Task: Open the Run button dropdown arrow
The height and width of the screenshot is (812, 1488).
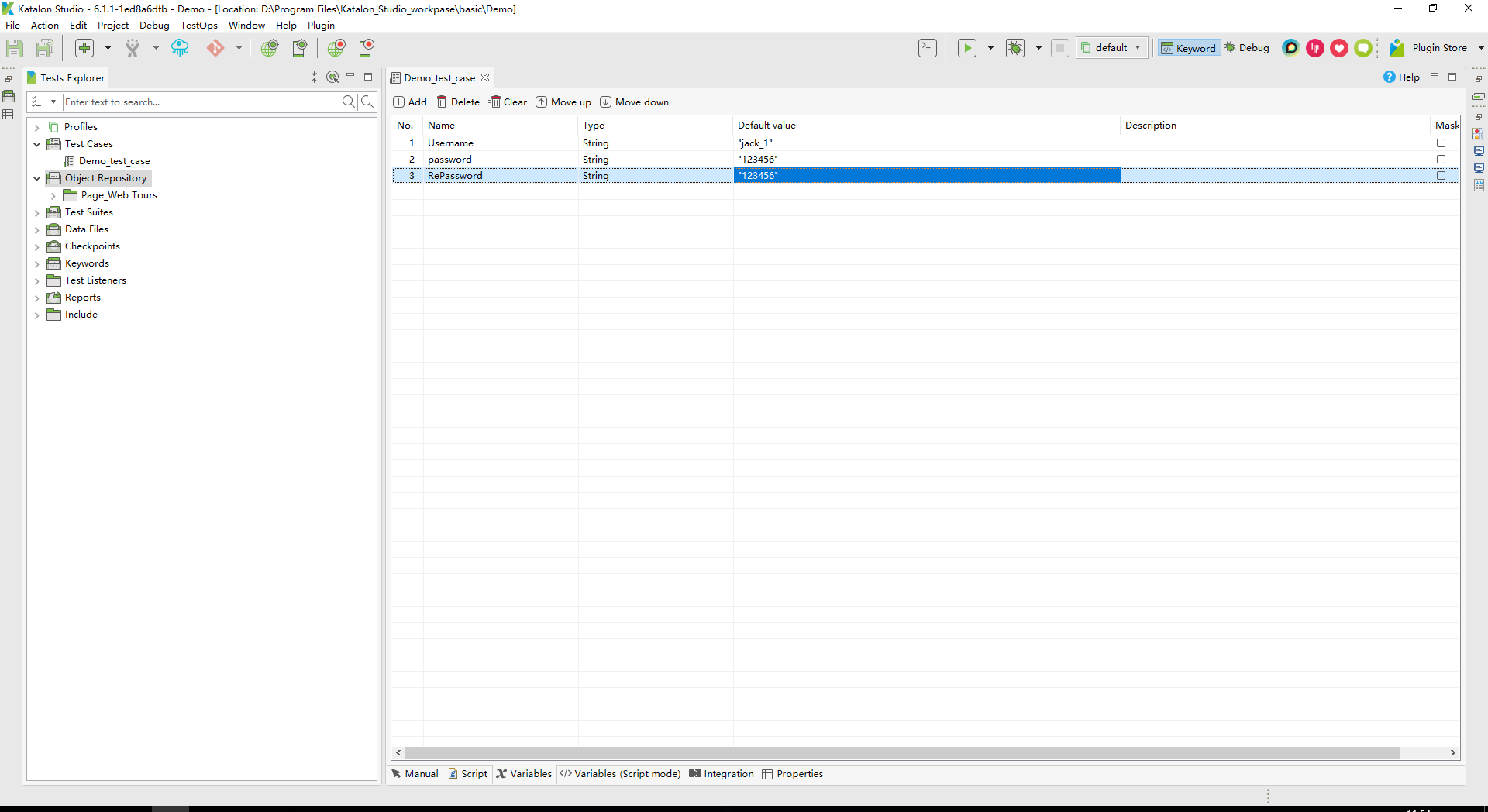Action: pos(990,48)
